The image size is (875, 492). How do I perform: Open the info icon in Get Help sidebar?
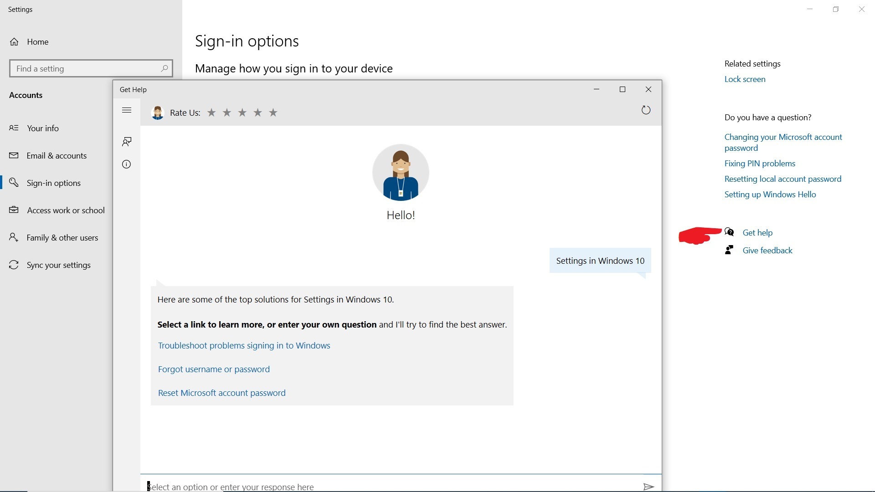127,164
